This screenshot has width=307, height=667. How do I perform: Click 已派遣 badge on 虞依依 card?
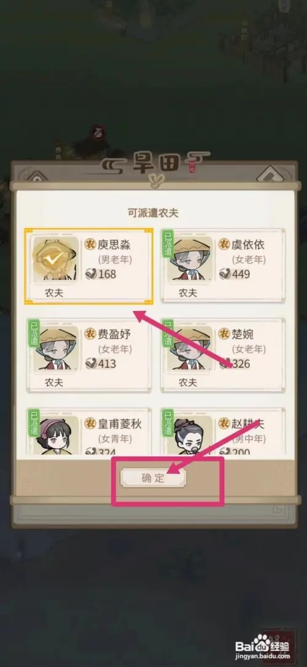click(x=167, y=243)
